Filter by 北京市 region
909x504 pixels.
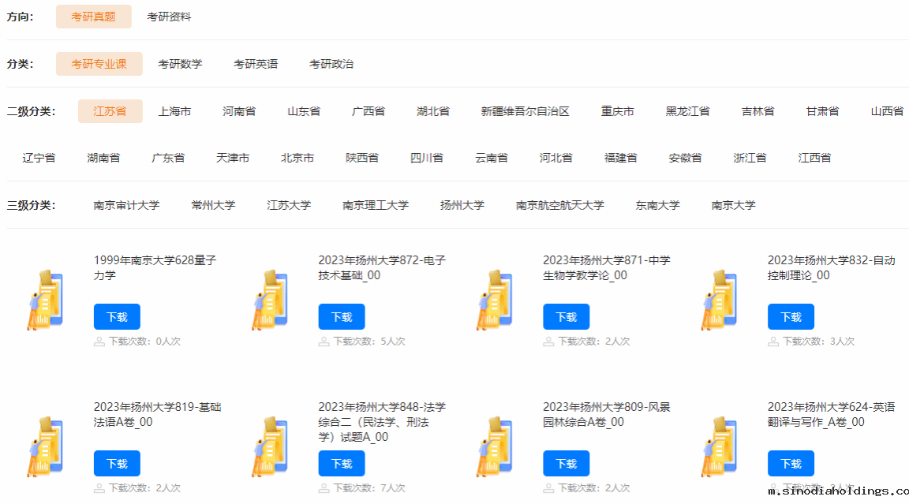(297, 158)
